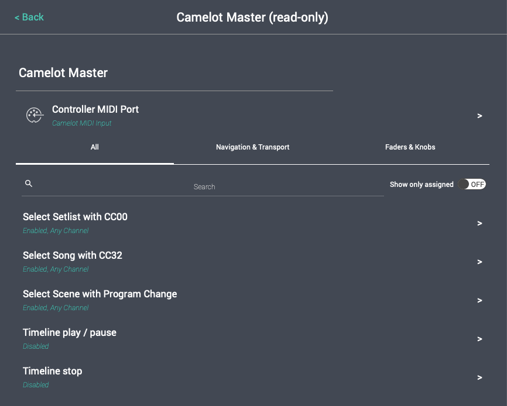Viewport: 507px width, 406px height.
Task: Switch to the Navigation & Transport tab
Action: pos(252,147)
